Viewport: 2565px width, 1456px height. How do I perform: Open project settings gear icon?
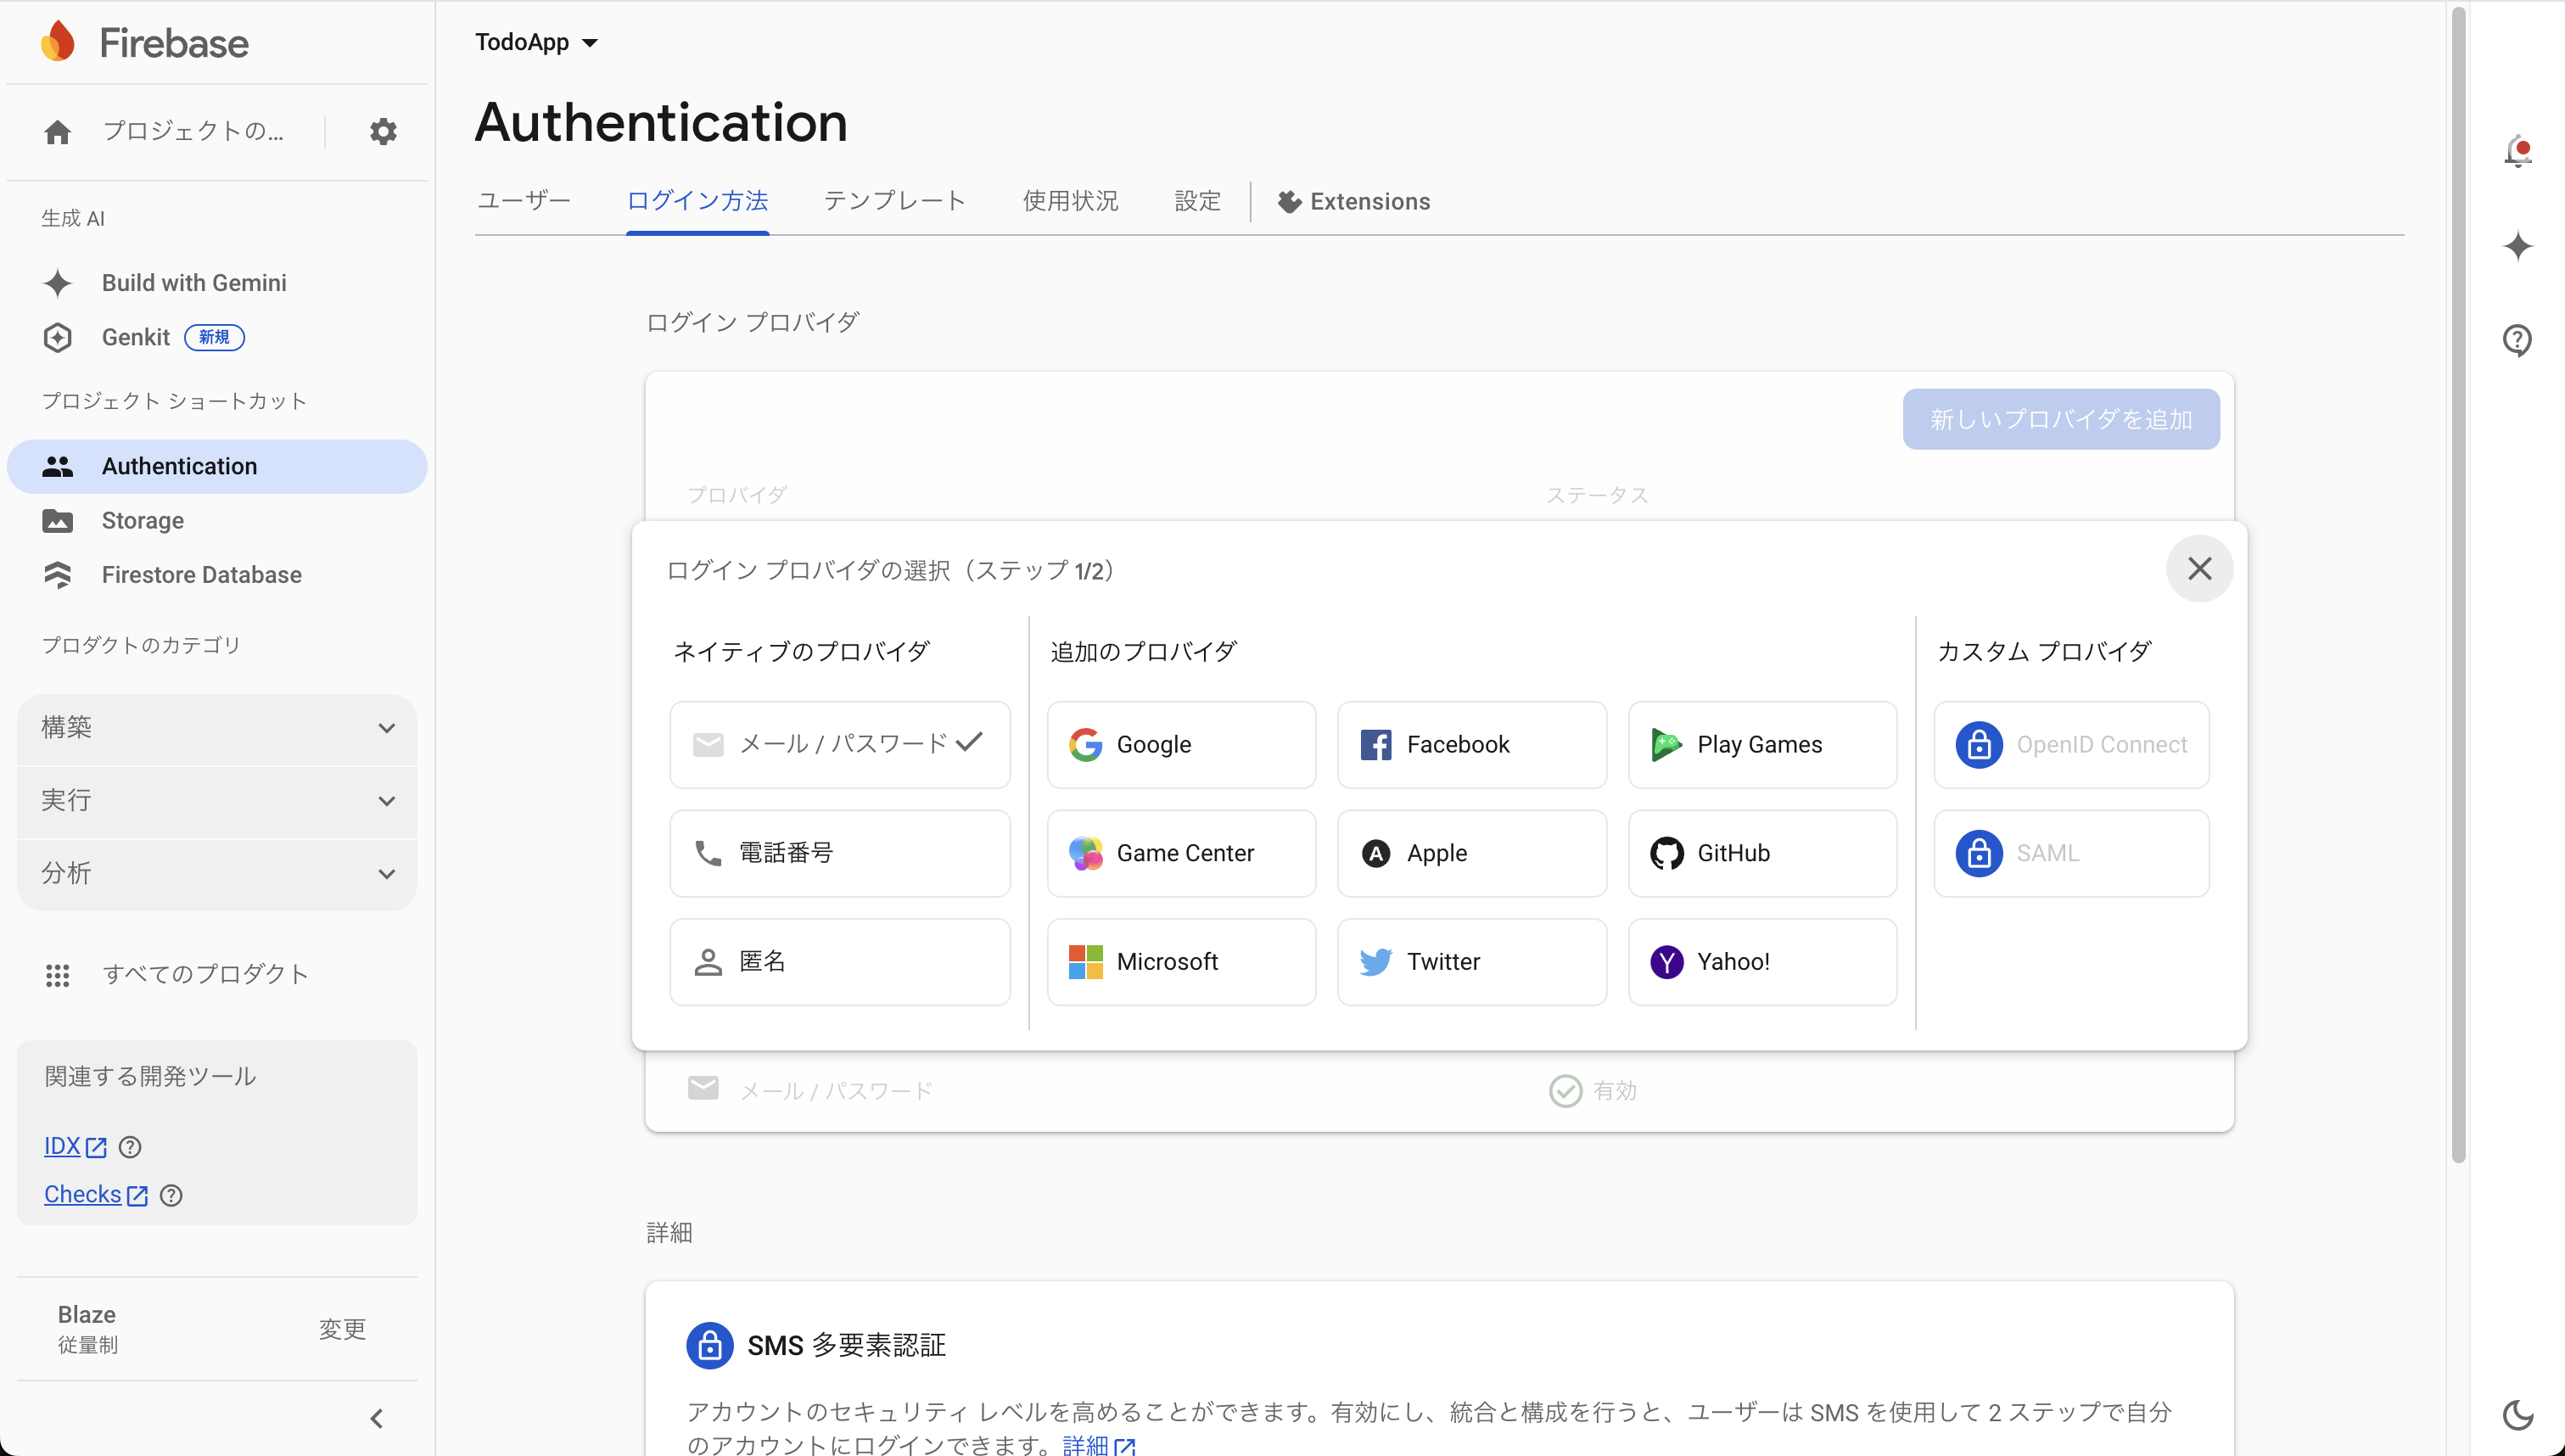tap(383, 131)
